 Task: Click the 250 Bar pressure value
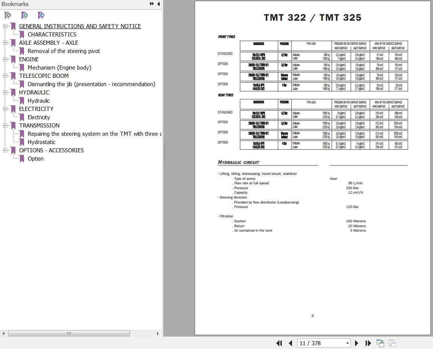pyautogui.click(x=352, y=188)
